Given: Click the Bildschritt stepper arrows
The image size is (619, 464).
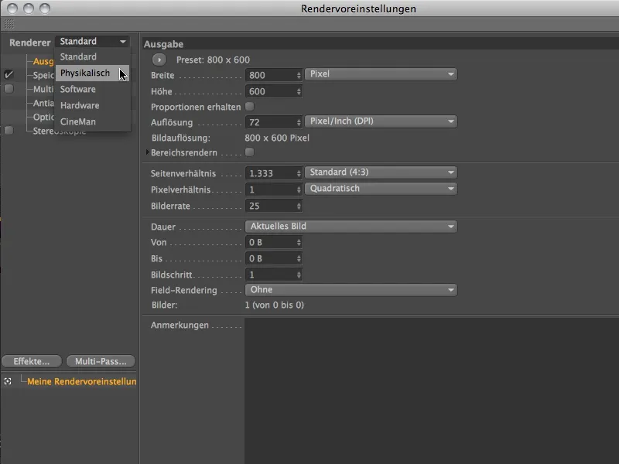Looking at the screenshot, I should (x=299, y=275).
